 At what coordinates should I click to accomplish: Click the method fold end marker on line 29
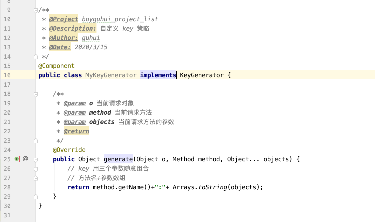pyautogui.click(x=36, y=197)
